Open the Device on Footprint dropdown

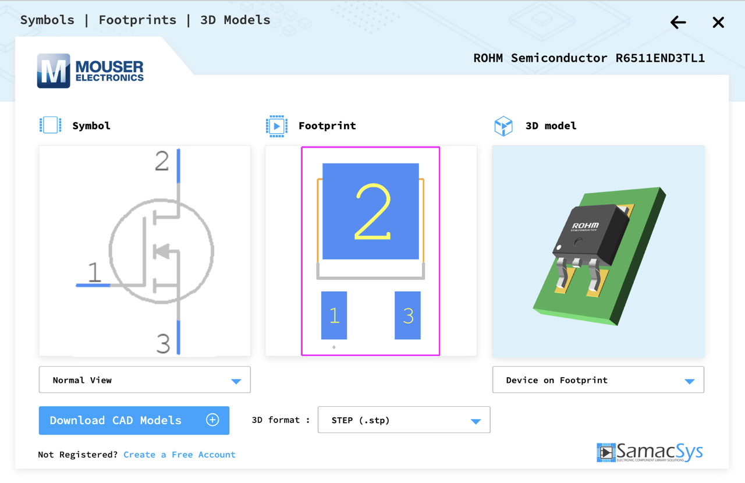(598, 380)
